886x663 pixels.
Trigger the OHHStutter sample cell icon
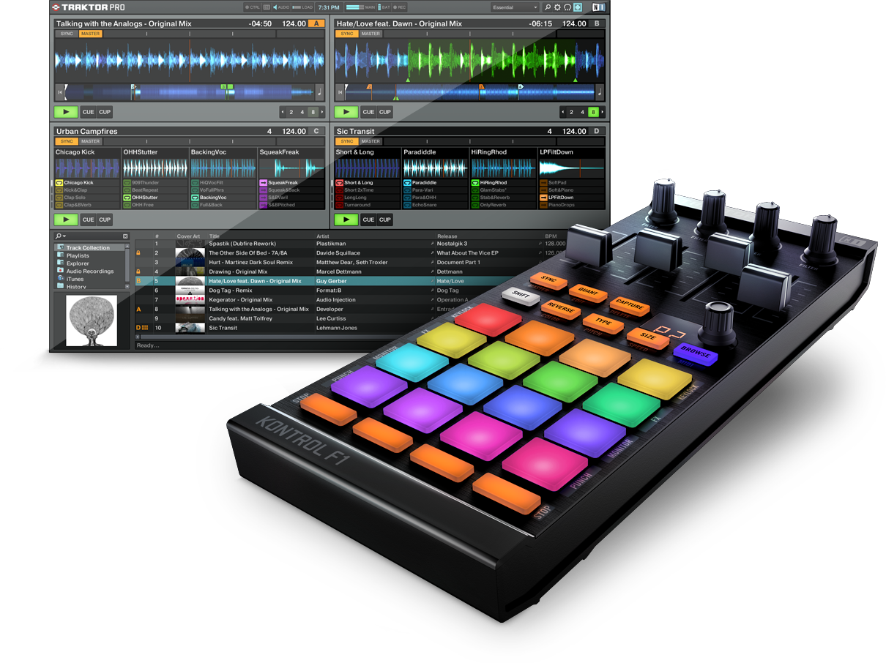pos(127,198)
